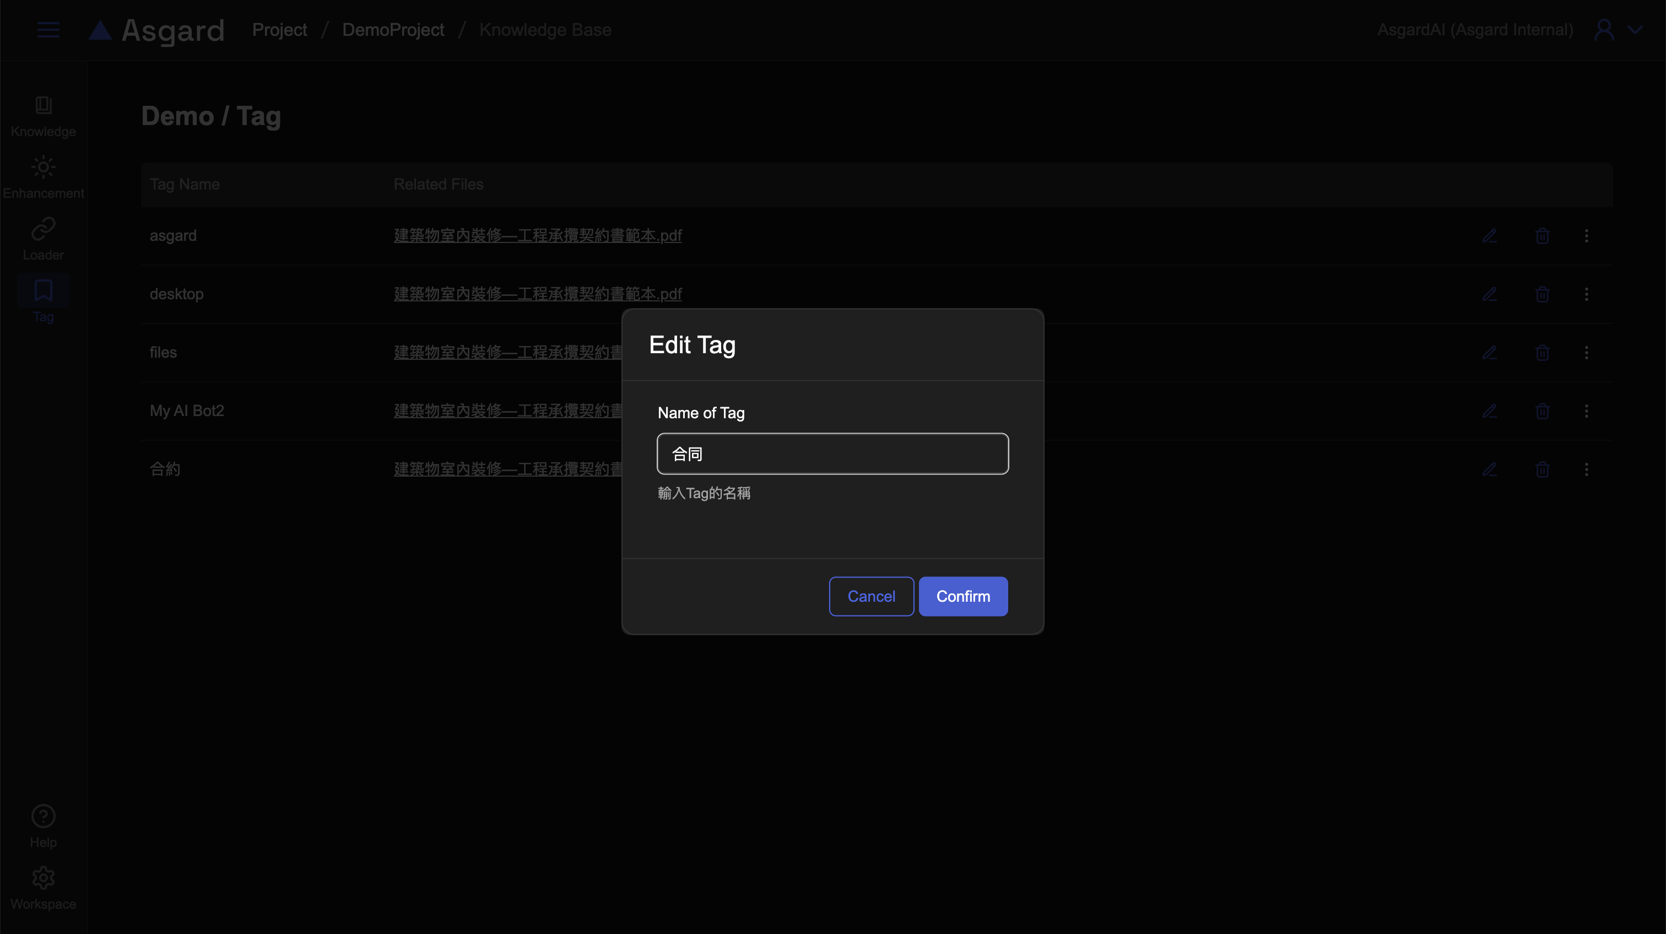Click the Asgard logo
This screenshot has height=934, width=1666.
156,30
